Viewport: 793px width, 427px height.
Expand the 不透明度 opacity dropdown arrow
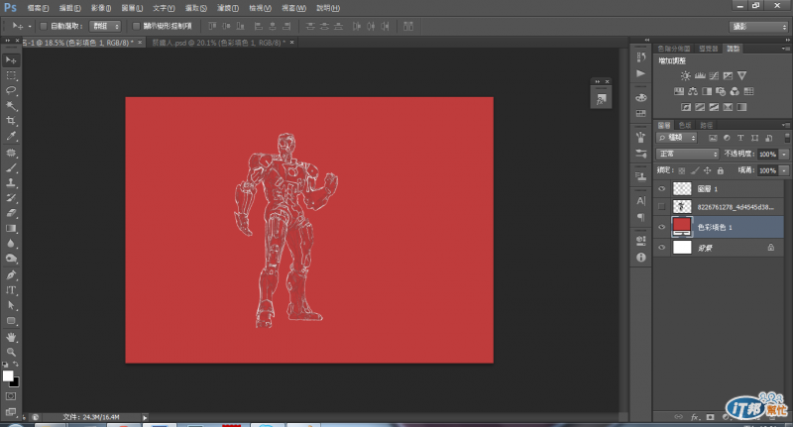pyautogui.click(x=784, y=155)
